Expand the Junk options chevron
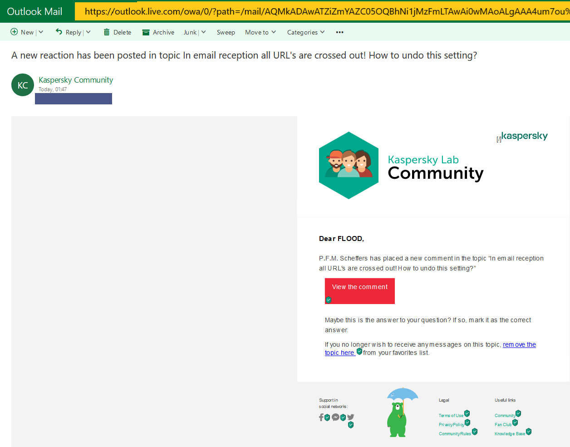 coord(204,32)
